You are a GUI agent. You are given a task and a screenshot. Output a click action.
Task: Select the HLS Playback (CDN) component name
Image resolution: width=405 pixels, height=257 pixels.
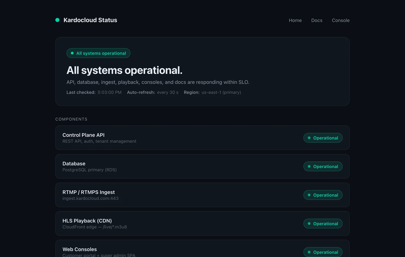coord(87,221)
